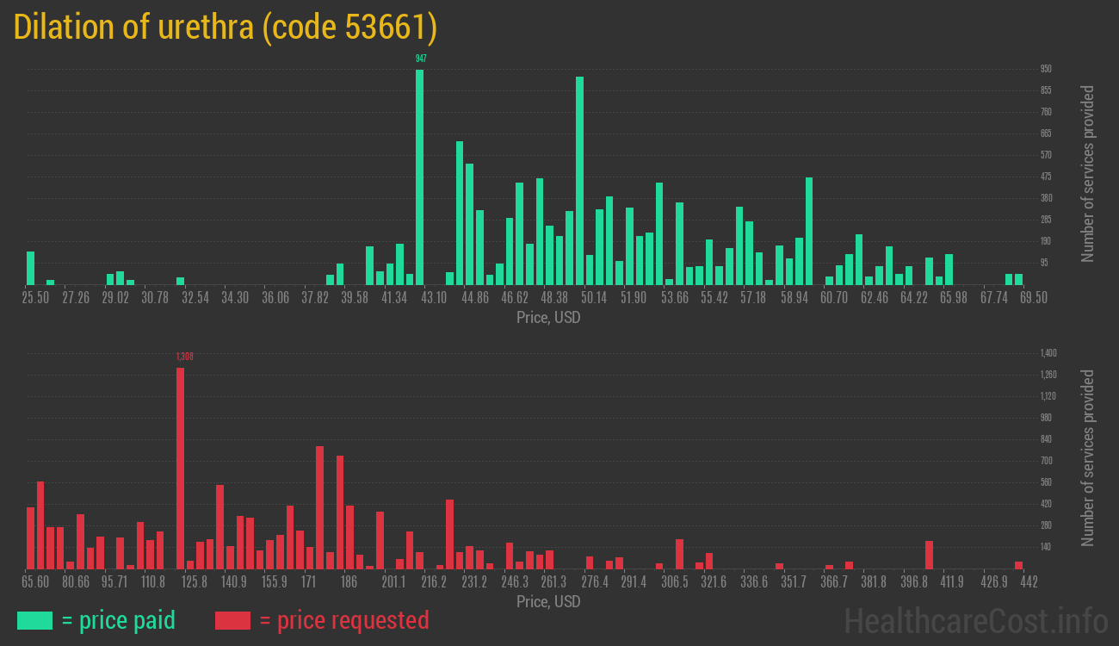
Task: Click the second tallest green bar near 50.14
Action: tap(579, 180)
